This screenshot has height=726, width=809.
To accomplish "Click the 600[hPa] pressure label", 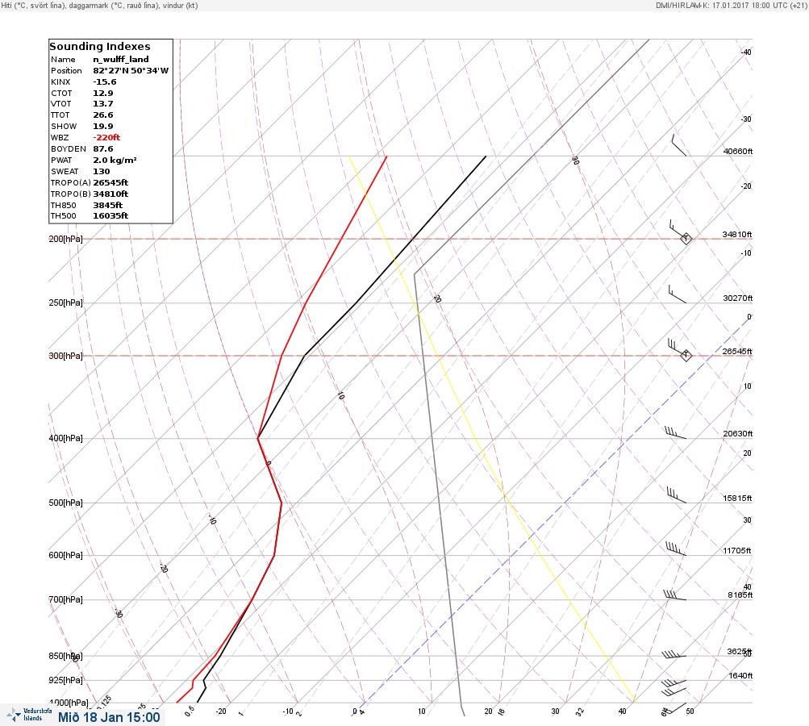I will [x=65, y=555].
